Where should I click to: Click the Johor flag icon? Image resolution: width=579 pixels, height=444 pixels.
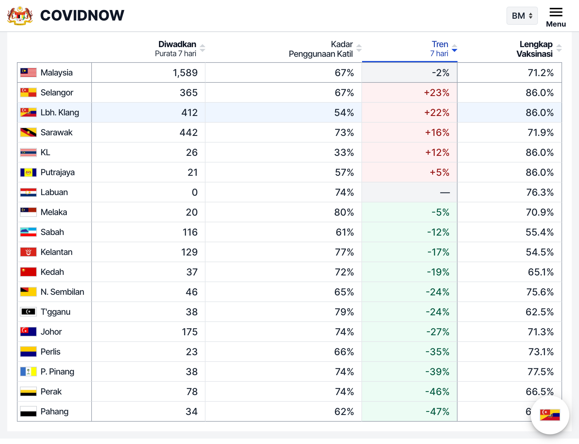point(28,332)
